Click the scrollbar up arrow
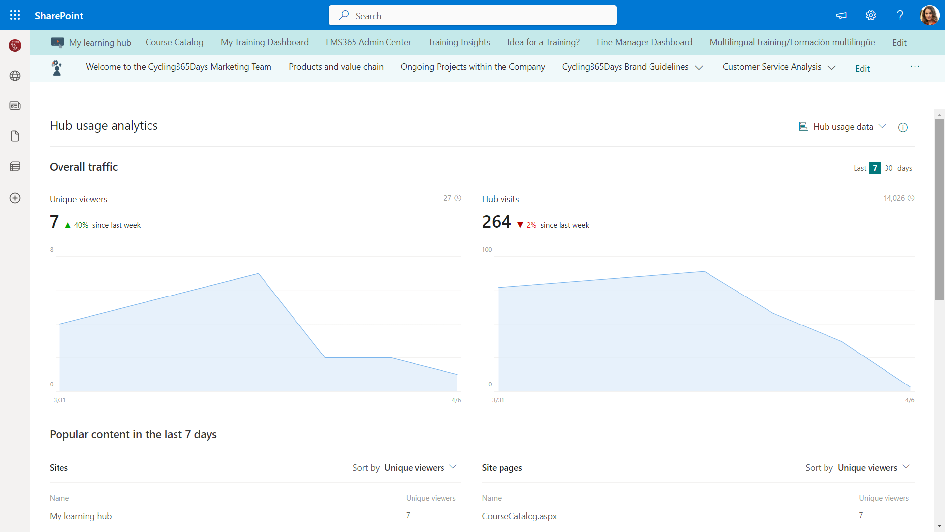The width and height of the screenshot is (945, 532). point(939,115)
